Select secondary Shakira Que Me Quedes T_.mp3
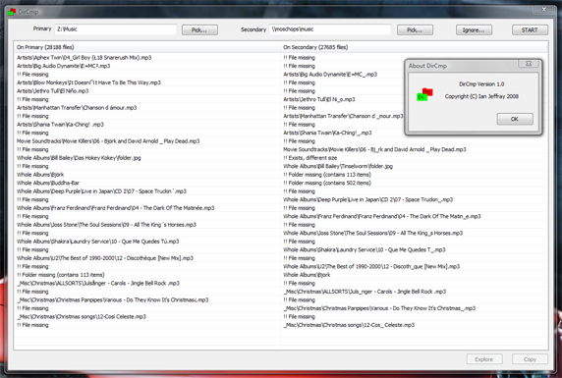 tap(365, 249)
